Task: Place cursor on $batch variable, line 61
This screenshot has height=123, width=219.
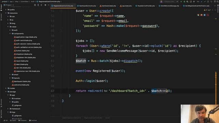Action: pos(81,61)
